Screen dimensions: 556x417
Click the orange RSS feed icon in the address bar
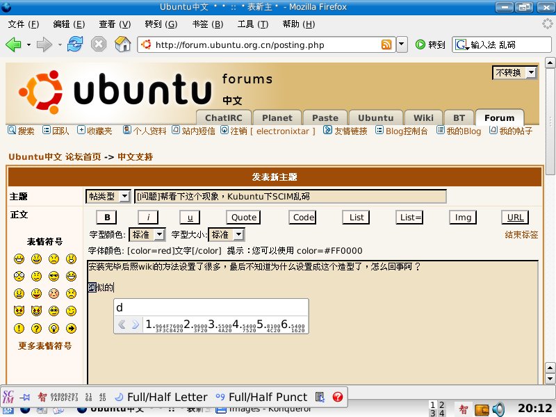click(386, 44)
